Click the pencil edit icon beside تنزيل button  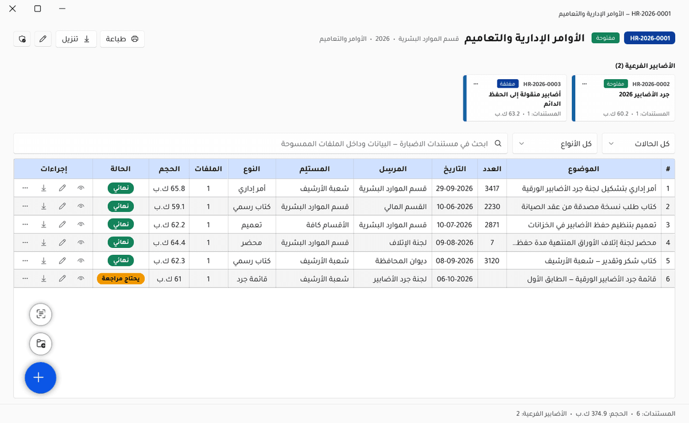42,39
